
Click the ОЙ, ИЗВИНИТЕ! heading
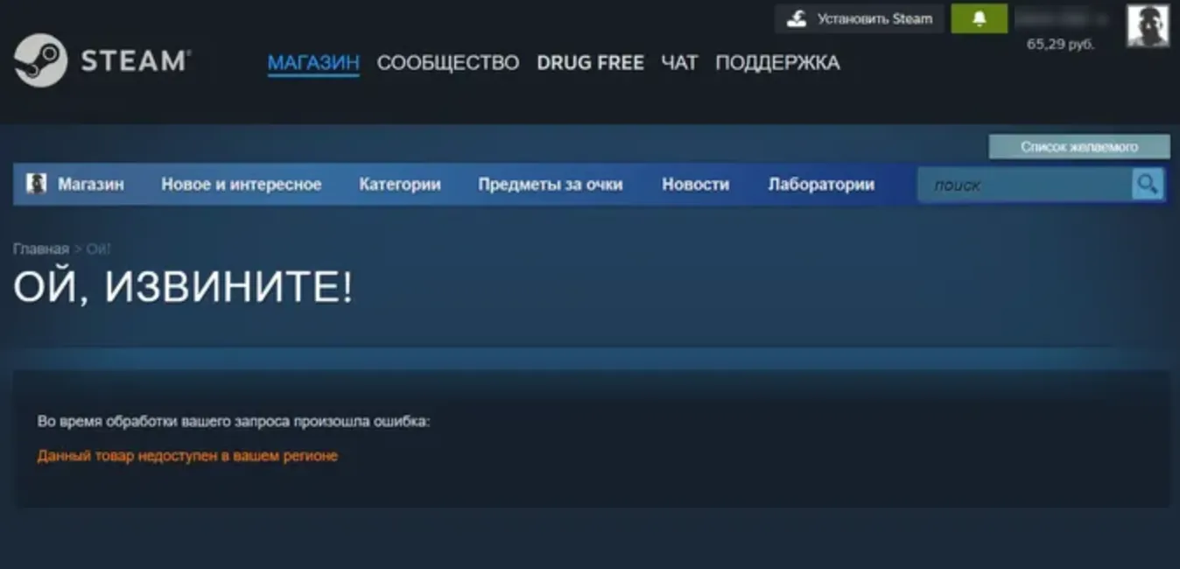pos(183,288)
